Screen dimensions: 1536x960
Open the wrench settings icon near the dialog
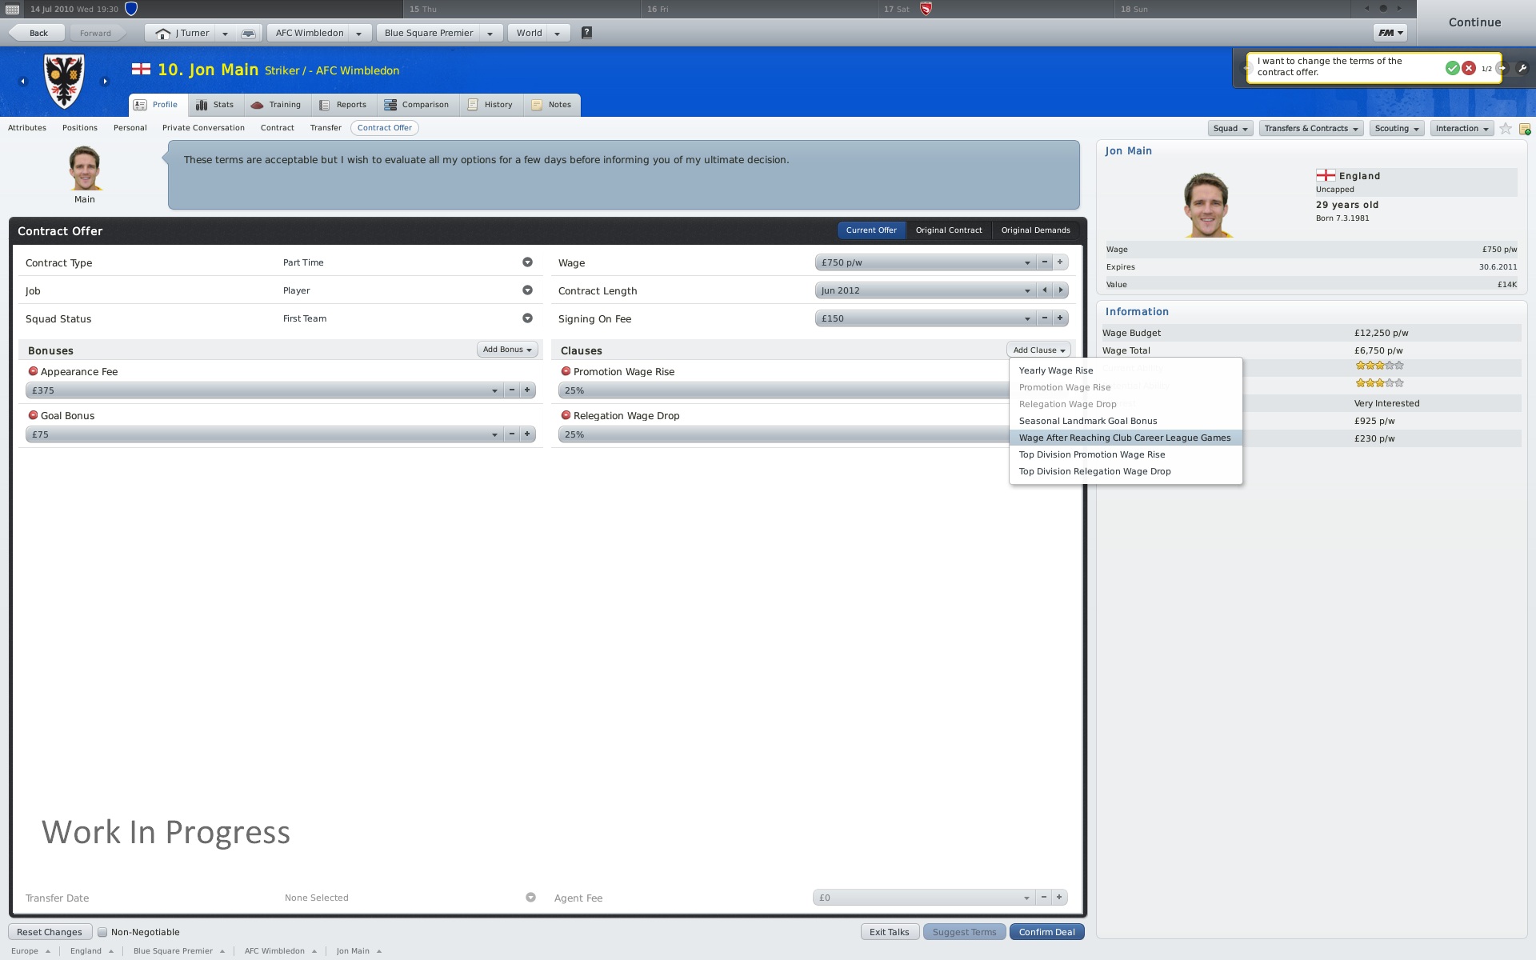[x=1522, y=68]
